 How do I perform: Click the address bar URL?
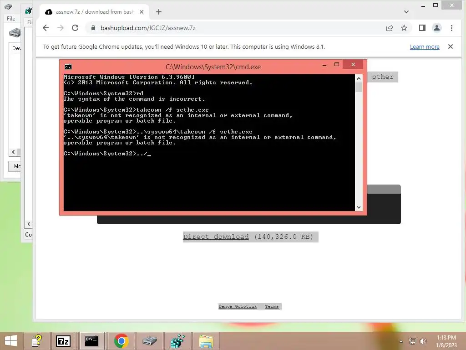[x=148, y=28]
